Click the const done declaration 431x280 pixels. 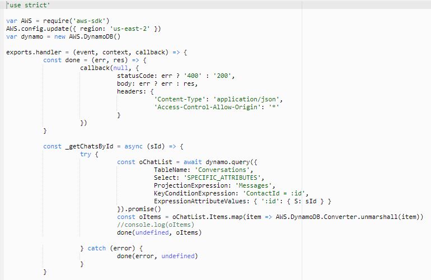pyautogui.click(x=95, y=60)
